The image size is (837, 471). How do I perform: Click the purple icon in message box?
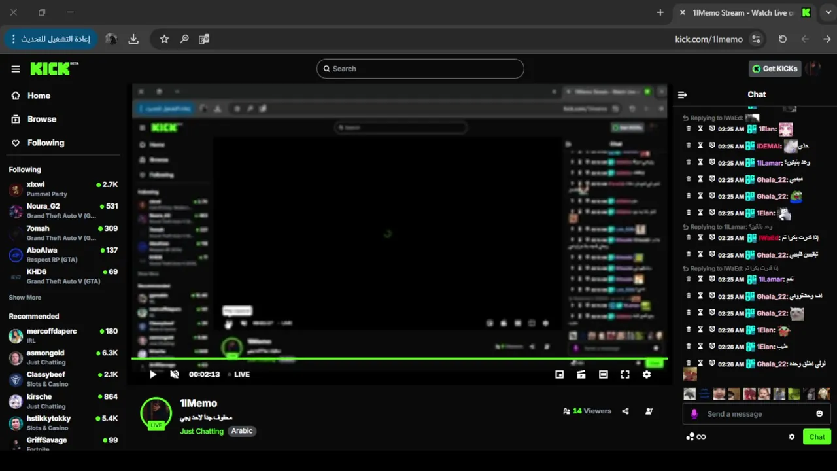(x=694, y=414)
